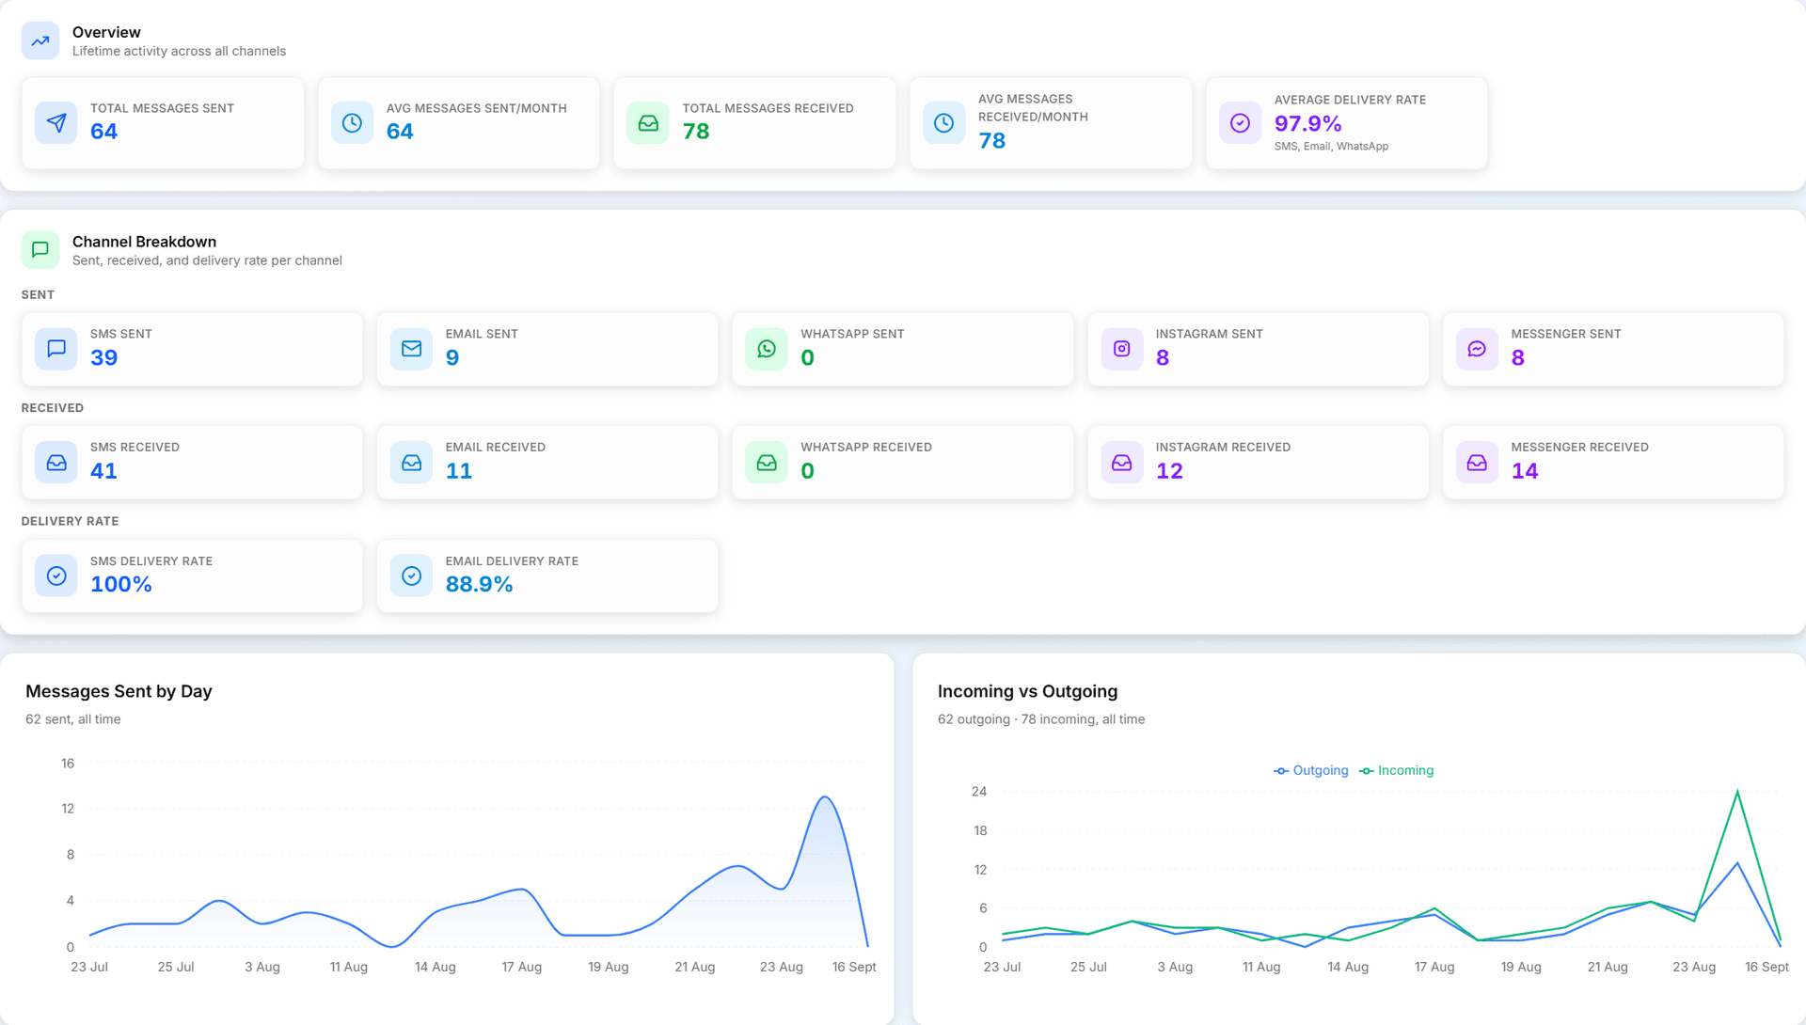Click the 'Lifetime activity across all channels' subtitle
The image size is (1806, 1025).
(x=179, y=51)
